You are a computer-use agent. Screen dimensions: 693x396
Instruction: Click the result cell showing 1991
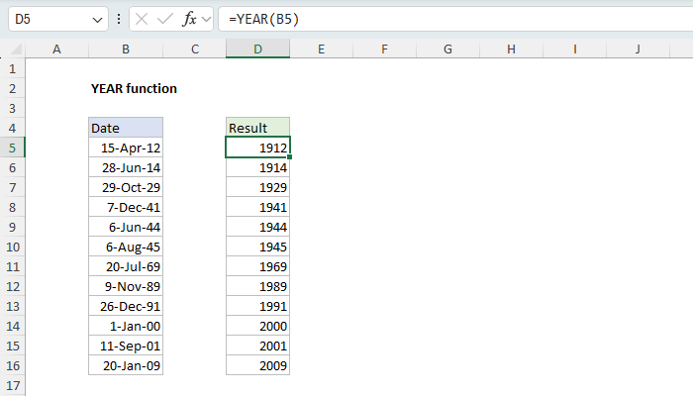tap(257, 306)
